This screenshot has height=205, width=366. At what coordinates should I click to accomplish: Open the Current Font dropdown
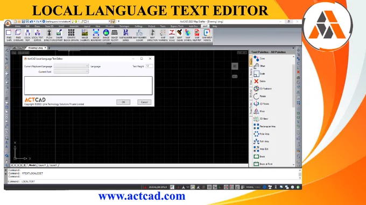click(x=71, y=72)
